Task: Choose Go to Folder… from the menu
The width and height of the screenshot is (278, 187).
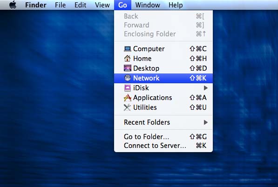Action: click(x=163, y=137)
